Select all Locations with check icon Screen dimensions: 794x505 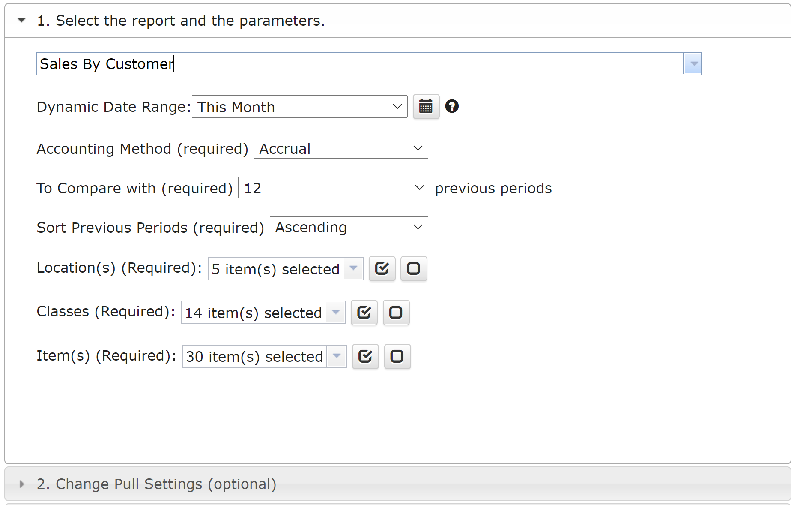point(382,269)
